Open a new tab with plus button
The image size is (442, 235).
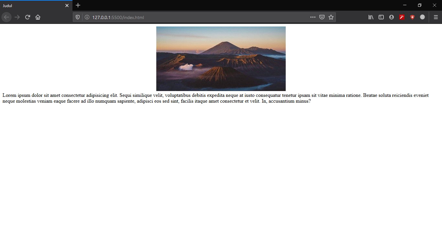pos(78,5)
